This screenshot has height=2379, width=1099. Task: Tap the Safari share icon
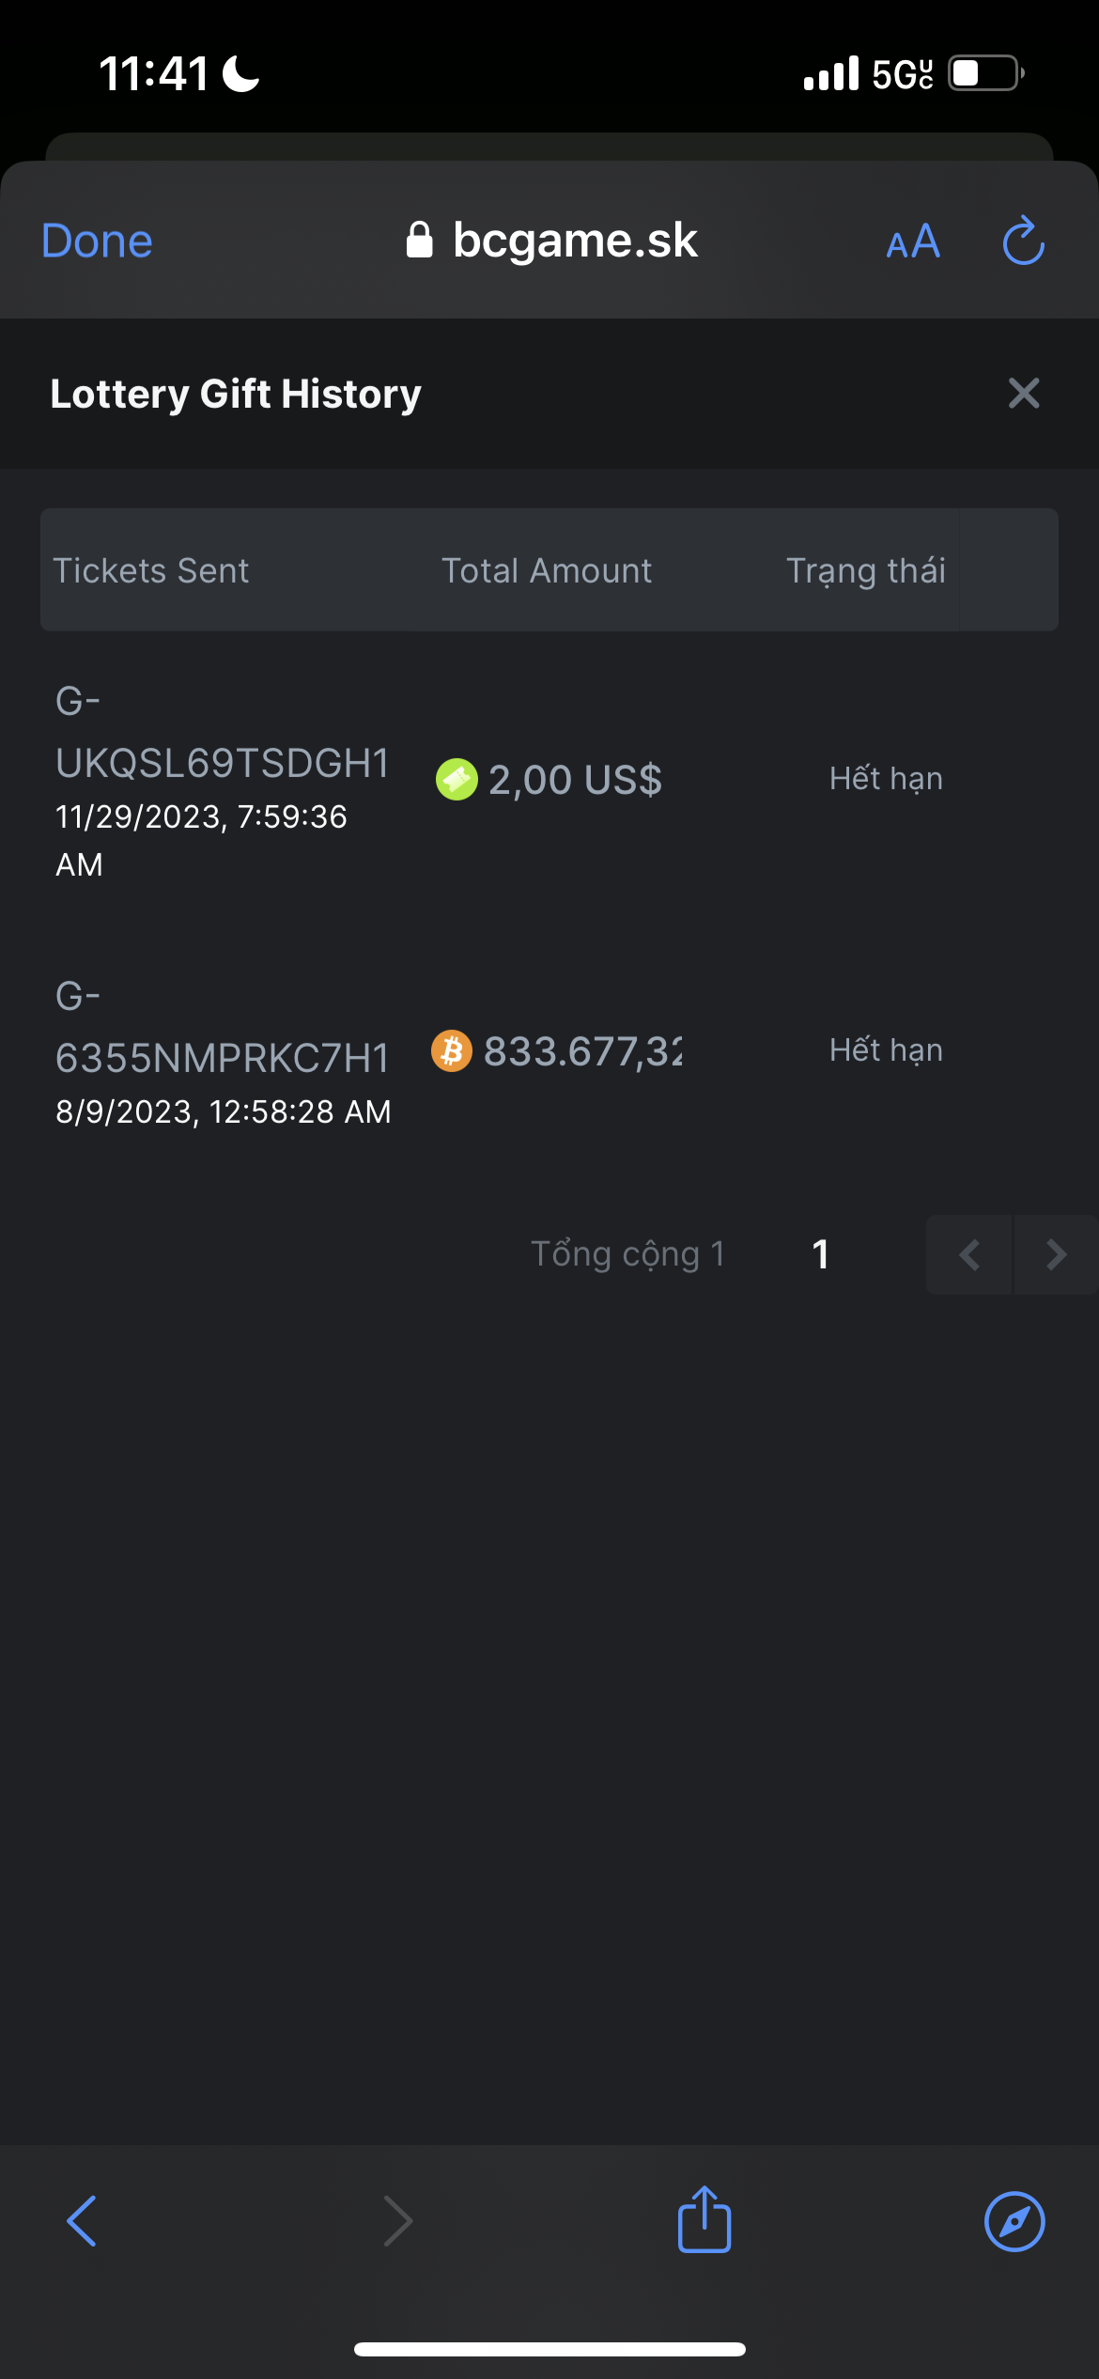click(x=704, y=2220)
